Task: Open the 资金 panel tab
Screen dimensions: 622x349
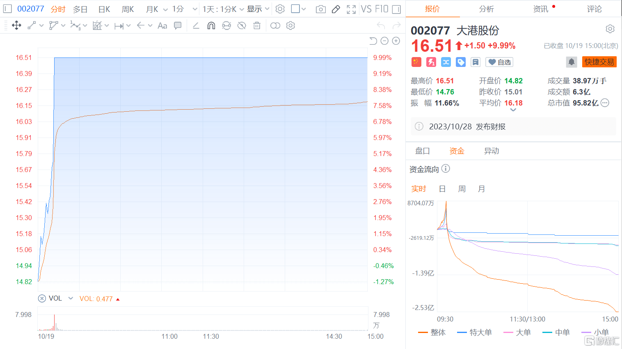Action: 457,151
